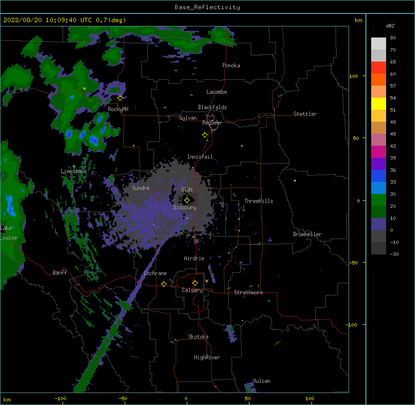Select the green 30 dBZ legend swatch
Image resolution: width=415 pixels, height=405 pixels.
point(378,200)
